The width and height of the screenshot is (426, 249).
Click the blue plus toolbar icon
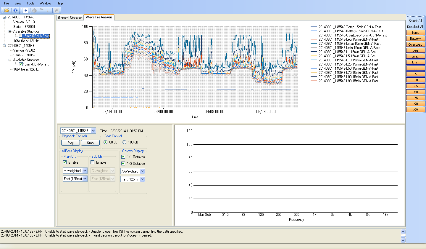[x=26, y=10]
